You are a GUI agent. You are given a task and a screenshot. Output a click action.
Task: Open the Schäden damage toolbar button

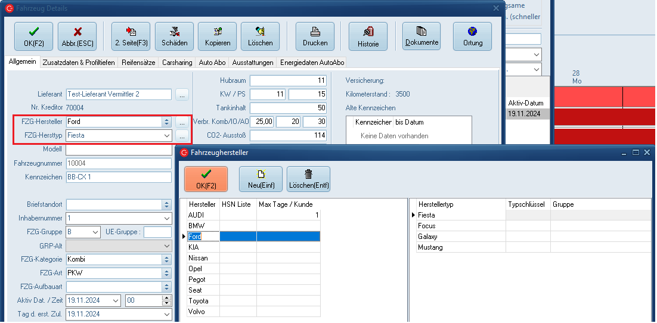pos(174,36)
